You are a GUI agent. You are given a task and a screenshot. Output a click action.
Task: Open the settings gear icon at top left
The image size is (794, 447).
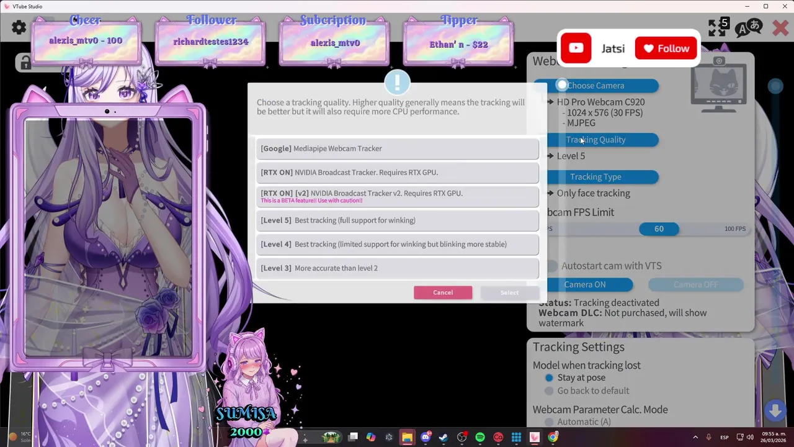click(19, 27)
